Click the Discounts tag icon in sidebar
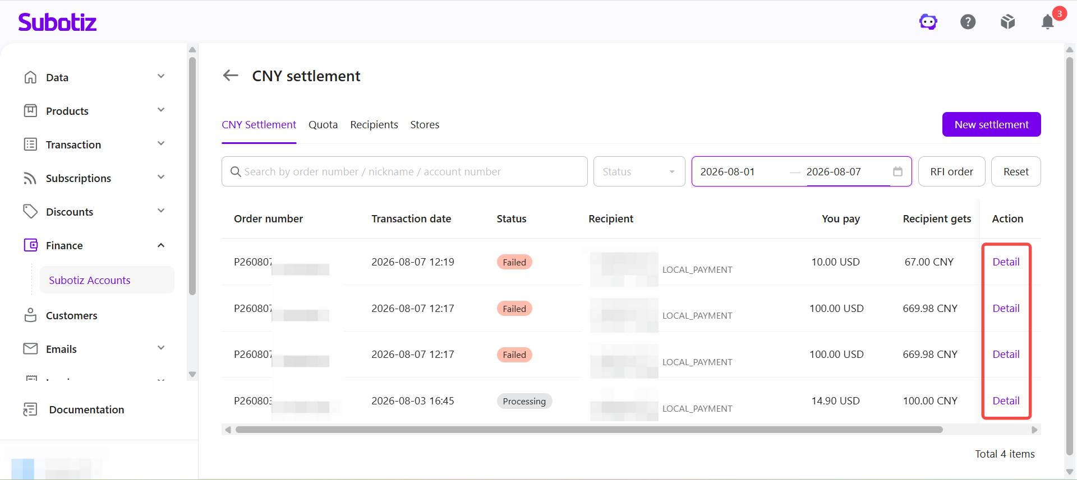Viewport: 1077px width, 480px height. [30, 212]
